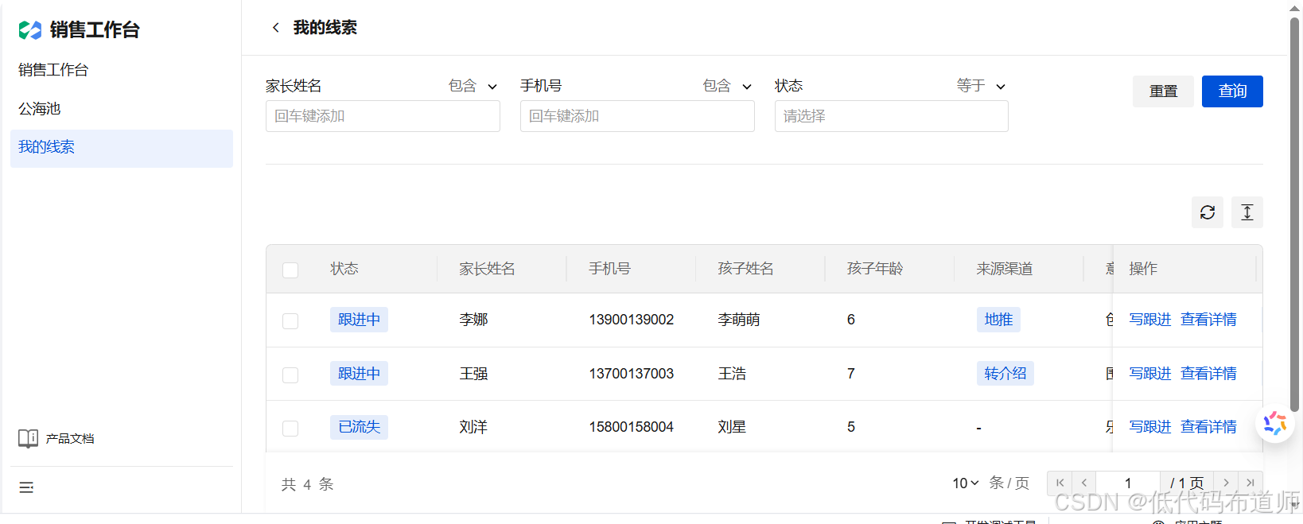Viewport: 1303px width, 524px height.
Task: Open 销售工作台 menu item
Action: coord(122,70)
